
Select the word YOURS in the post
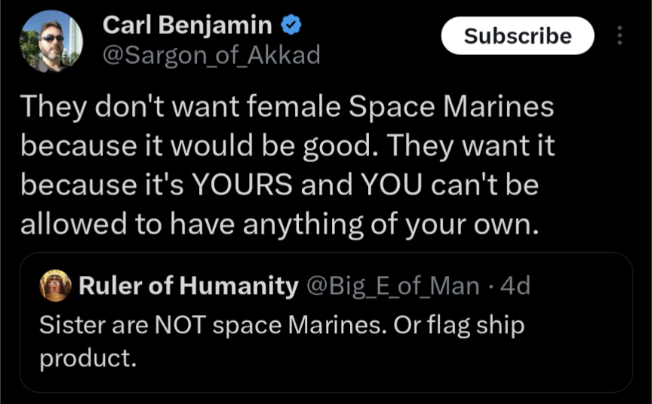(242, 185)
